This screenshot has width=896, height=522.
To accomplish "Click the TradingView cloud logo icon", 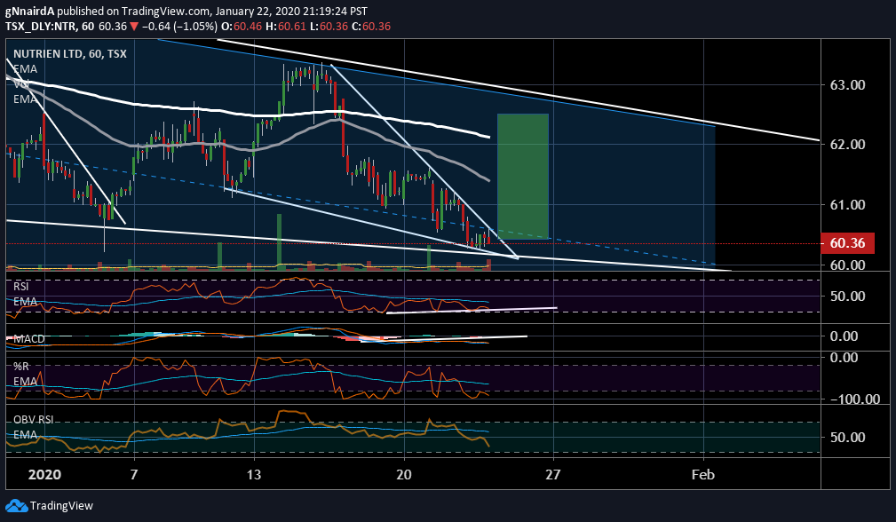I will coord(17,505).
